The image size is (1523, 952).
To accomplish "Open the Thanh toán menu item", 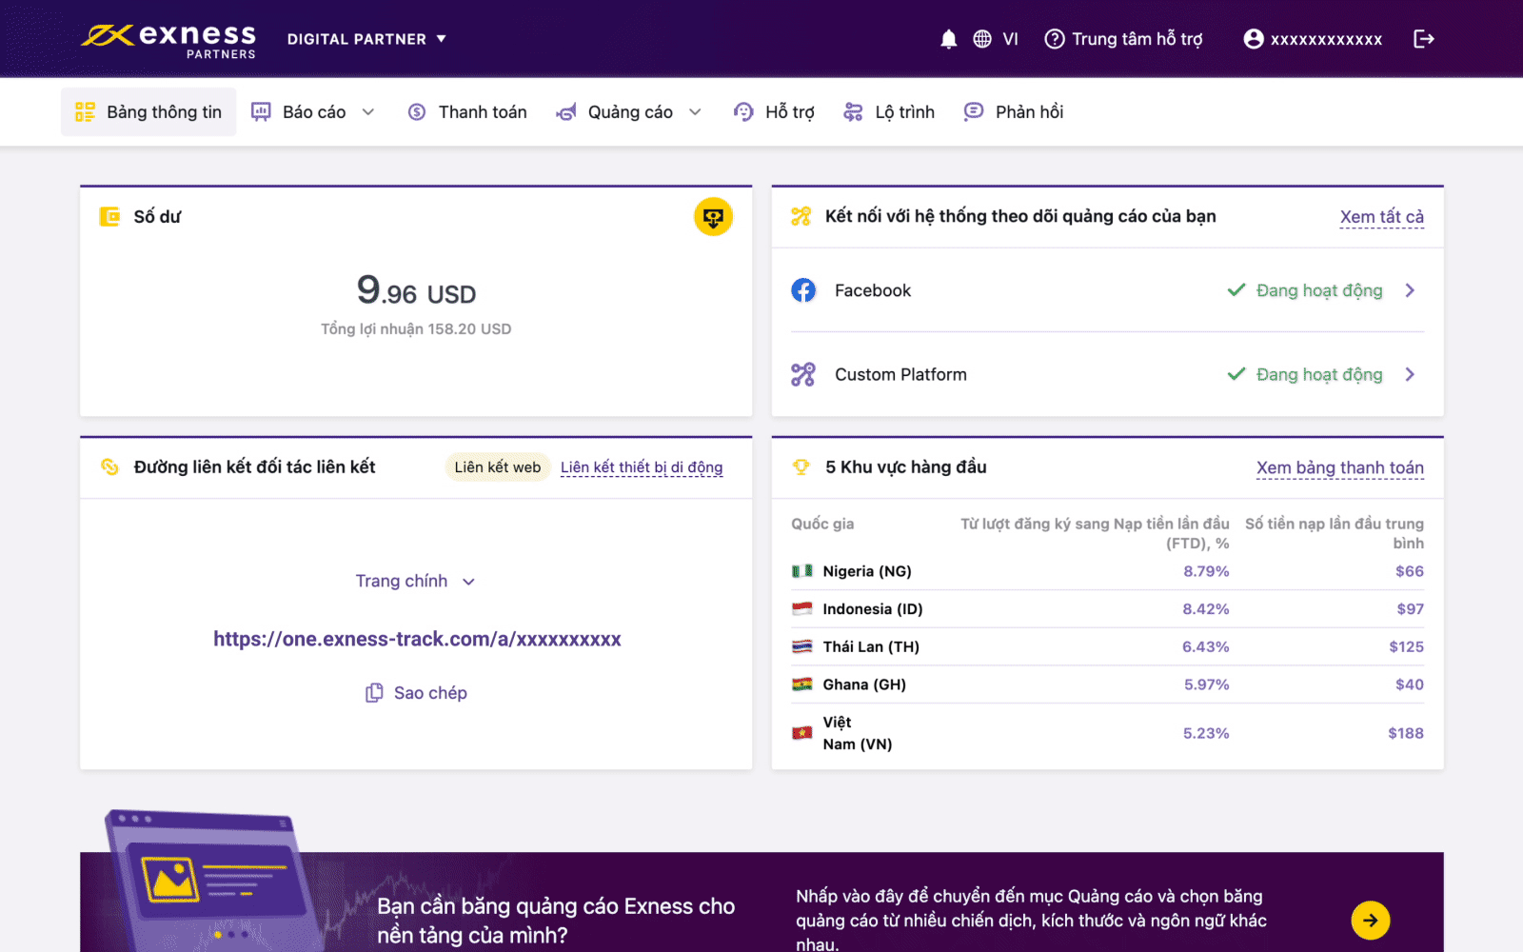I will pyautogui.click(x=467, y=112).
